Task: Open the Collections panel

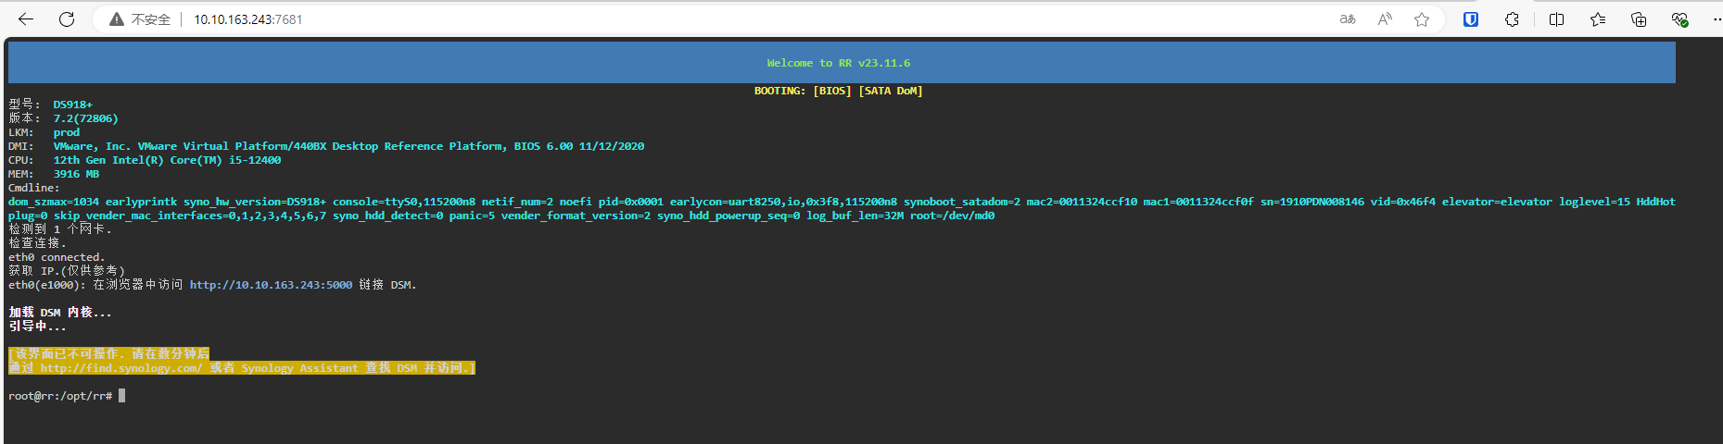Action: coord(1639,19)
